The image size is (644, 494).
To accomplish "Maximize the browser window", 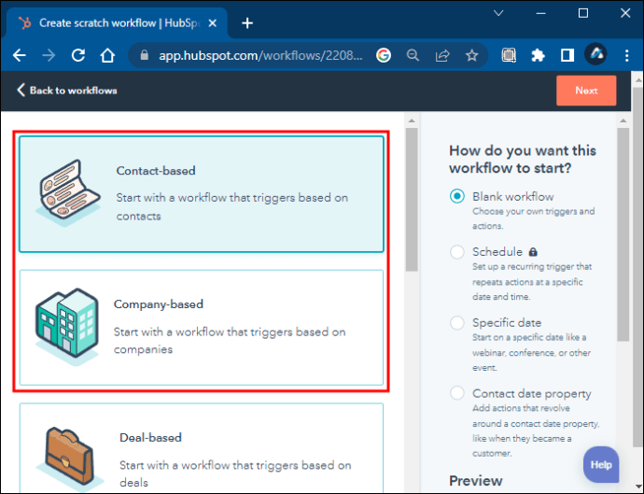I will pos(582,13).
